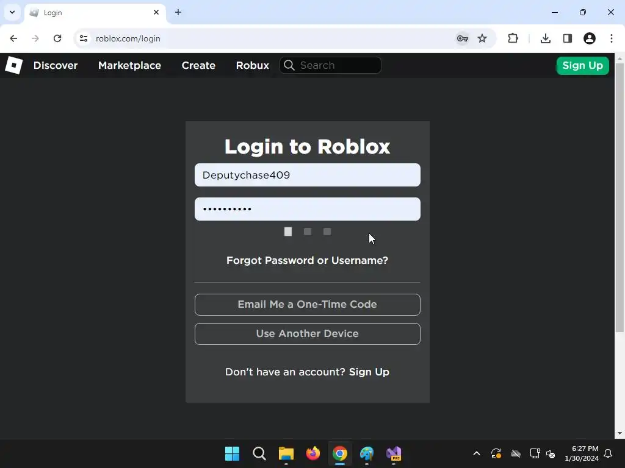Open notifications bell icon
This screenshot has width=625, height=468.
[609, 453]
